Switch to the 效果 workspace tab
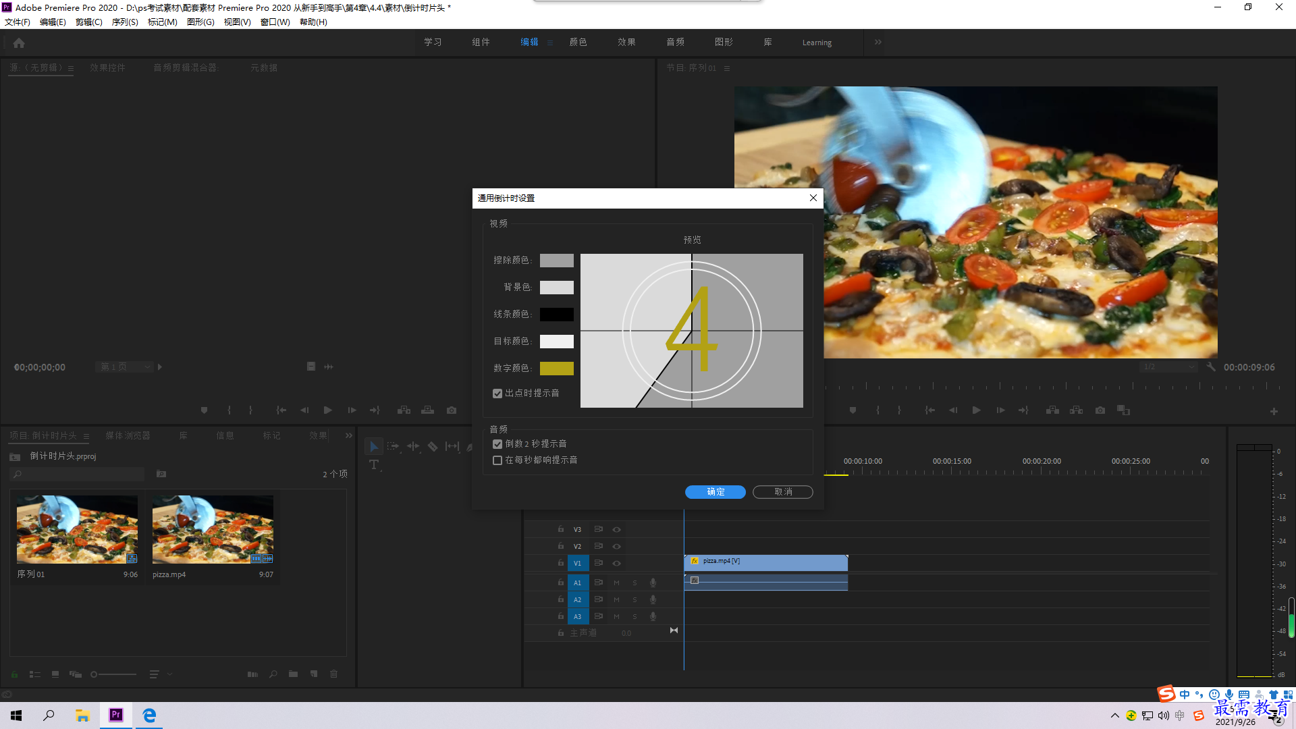The width and height of the screenshot is (1296, 729). click(x=626, y=42)
